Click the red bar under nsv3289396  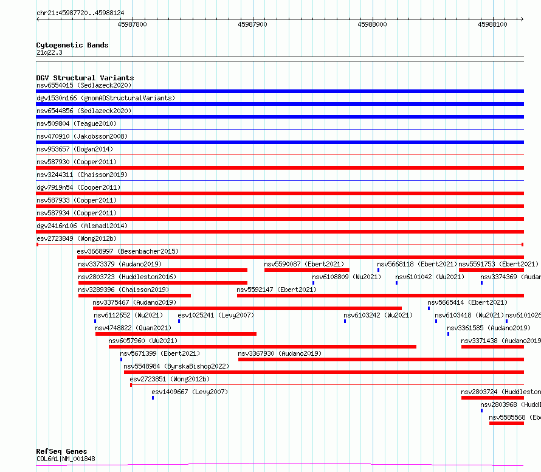pyautogui.click(x=134, y=296)
